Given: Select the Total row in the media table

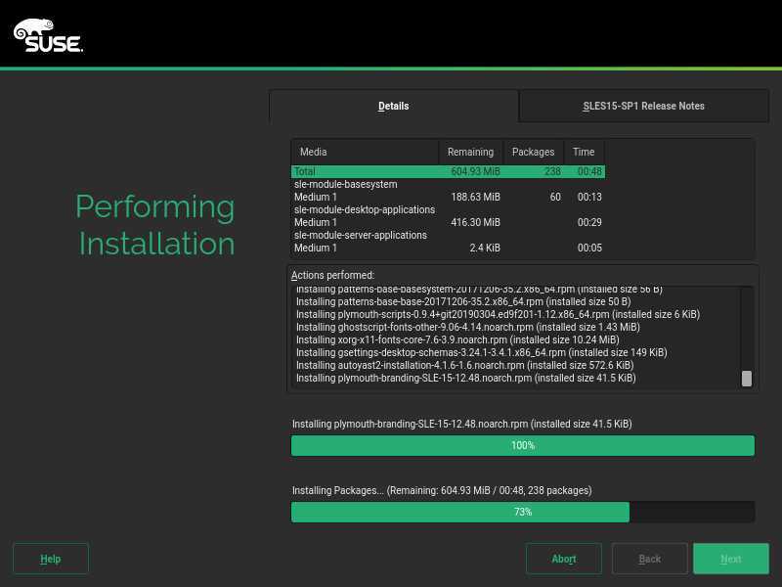Looking at the screenshot, I should point(448,172).
